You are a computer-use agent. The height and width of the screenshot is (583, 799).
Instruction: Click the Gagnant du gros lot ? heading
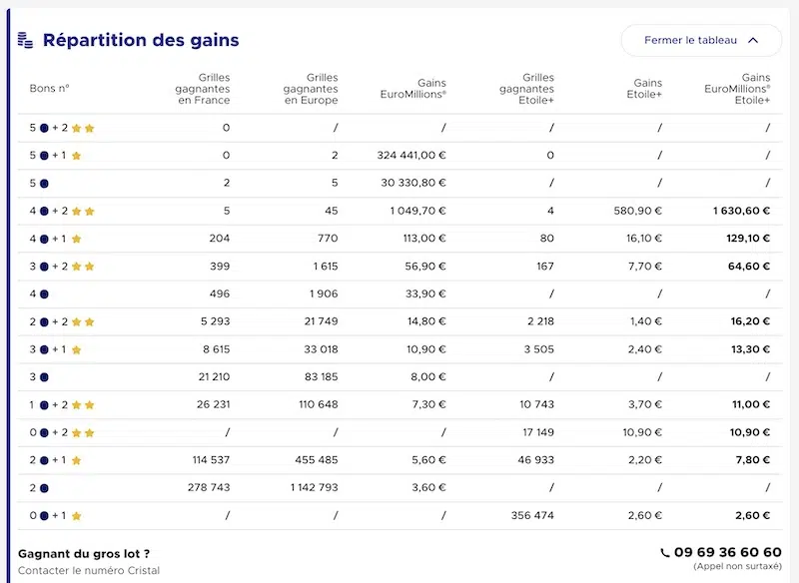point(84,553)
